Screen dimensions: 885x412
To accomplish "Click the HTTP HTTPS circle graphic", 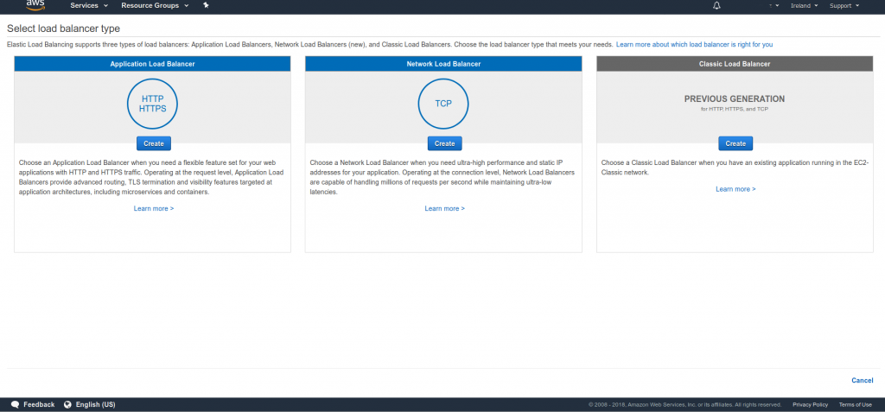I will click(152, 104).
